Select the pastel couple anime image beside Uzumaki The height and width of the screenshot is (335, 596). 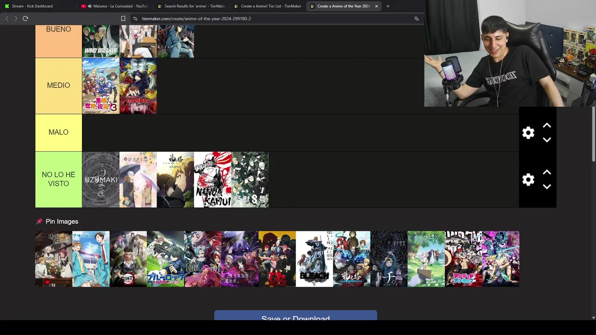pos(138,180)
